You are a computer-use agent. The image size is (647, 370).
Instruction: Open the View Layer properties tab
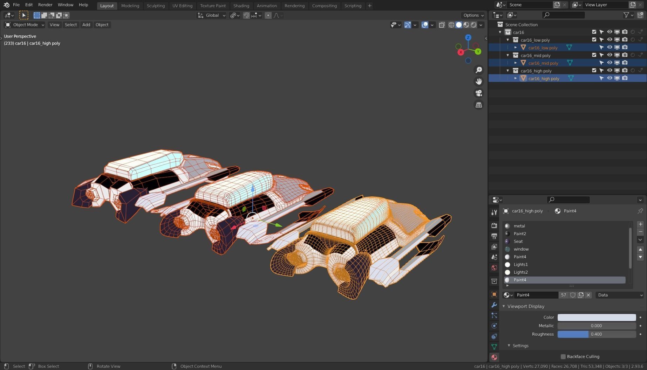(x=494, y=247)
